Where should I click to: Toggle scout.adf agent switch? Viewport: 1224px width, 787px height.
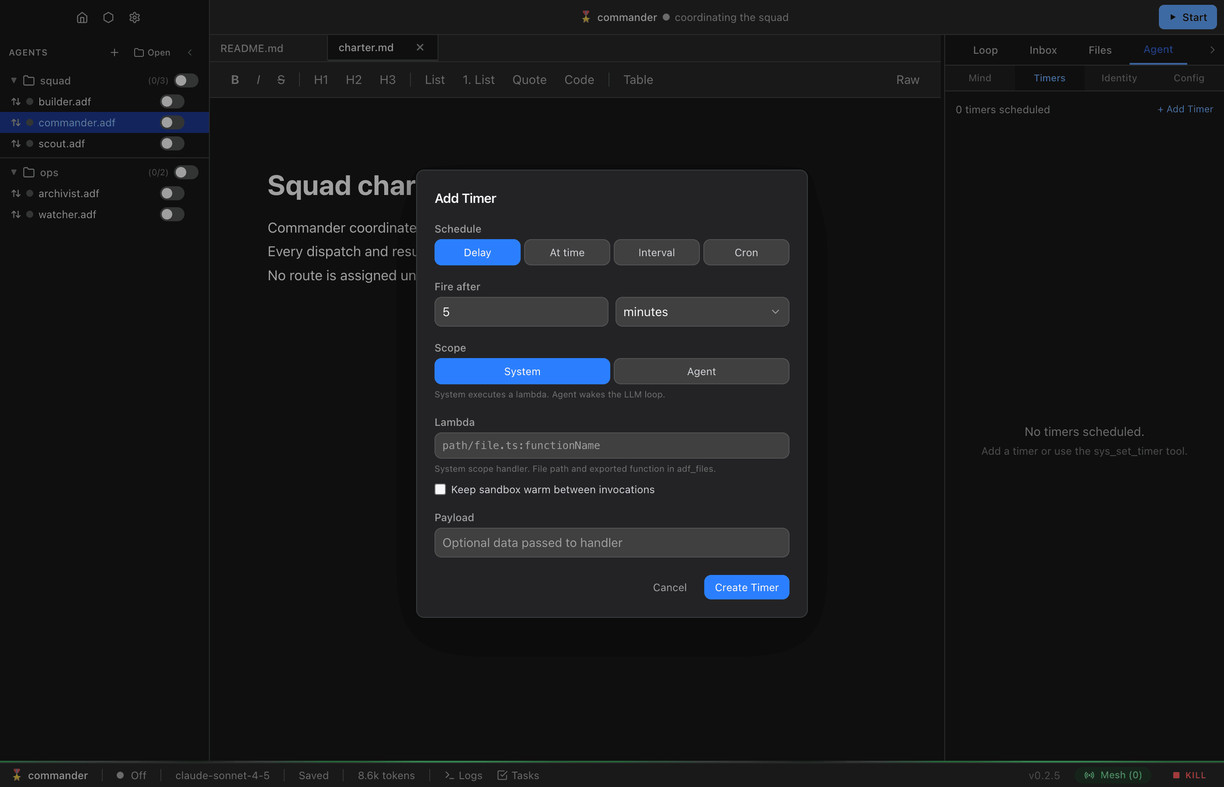click(x=172, y=144)
